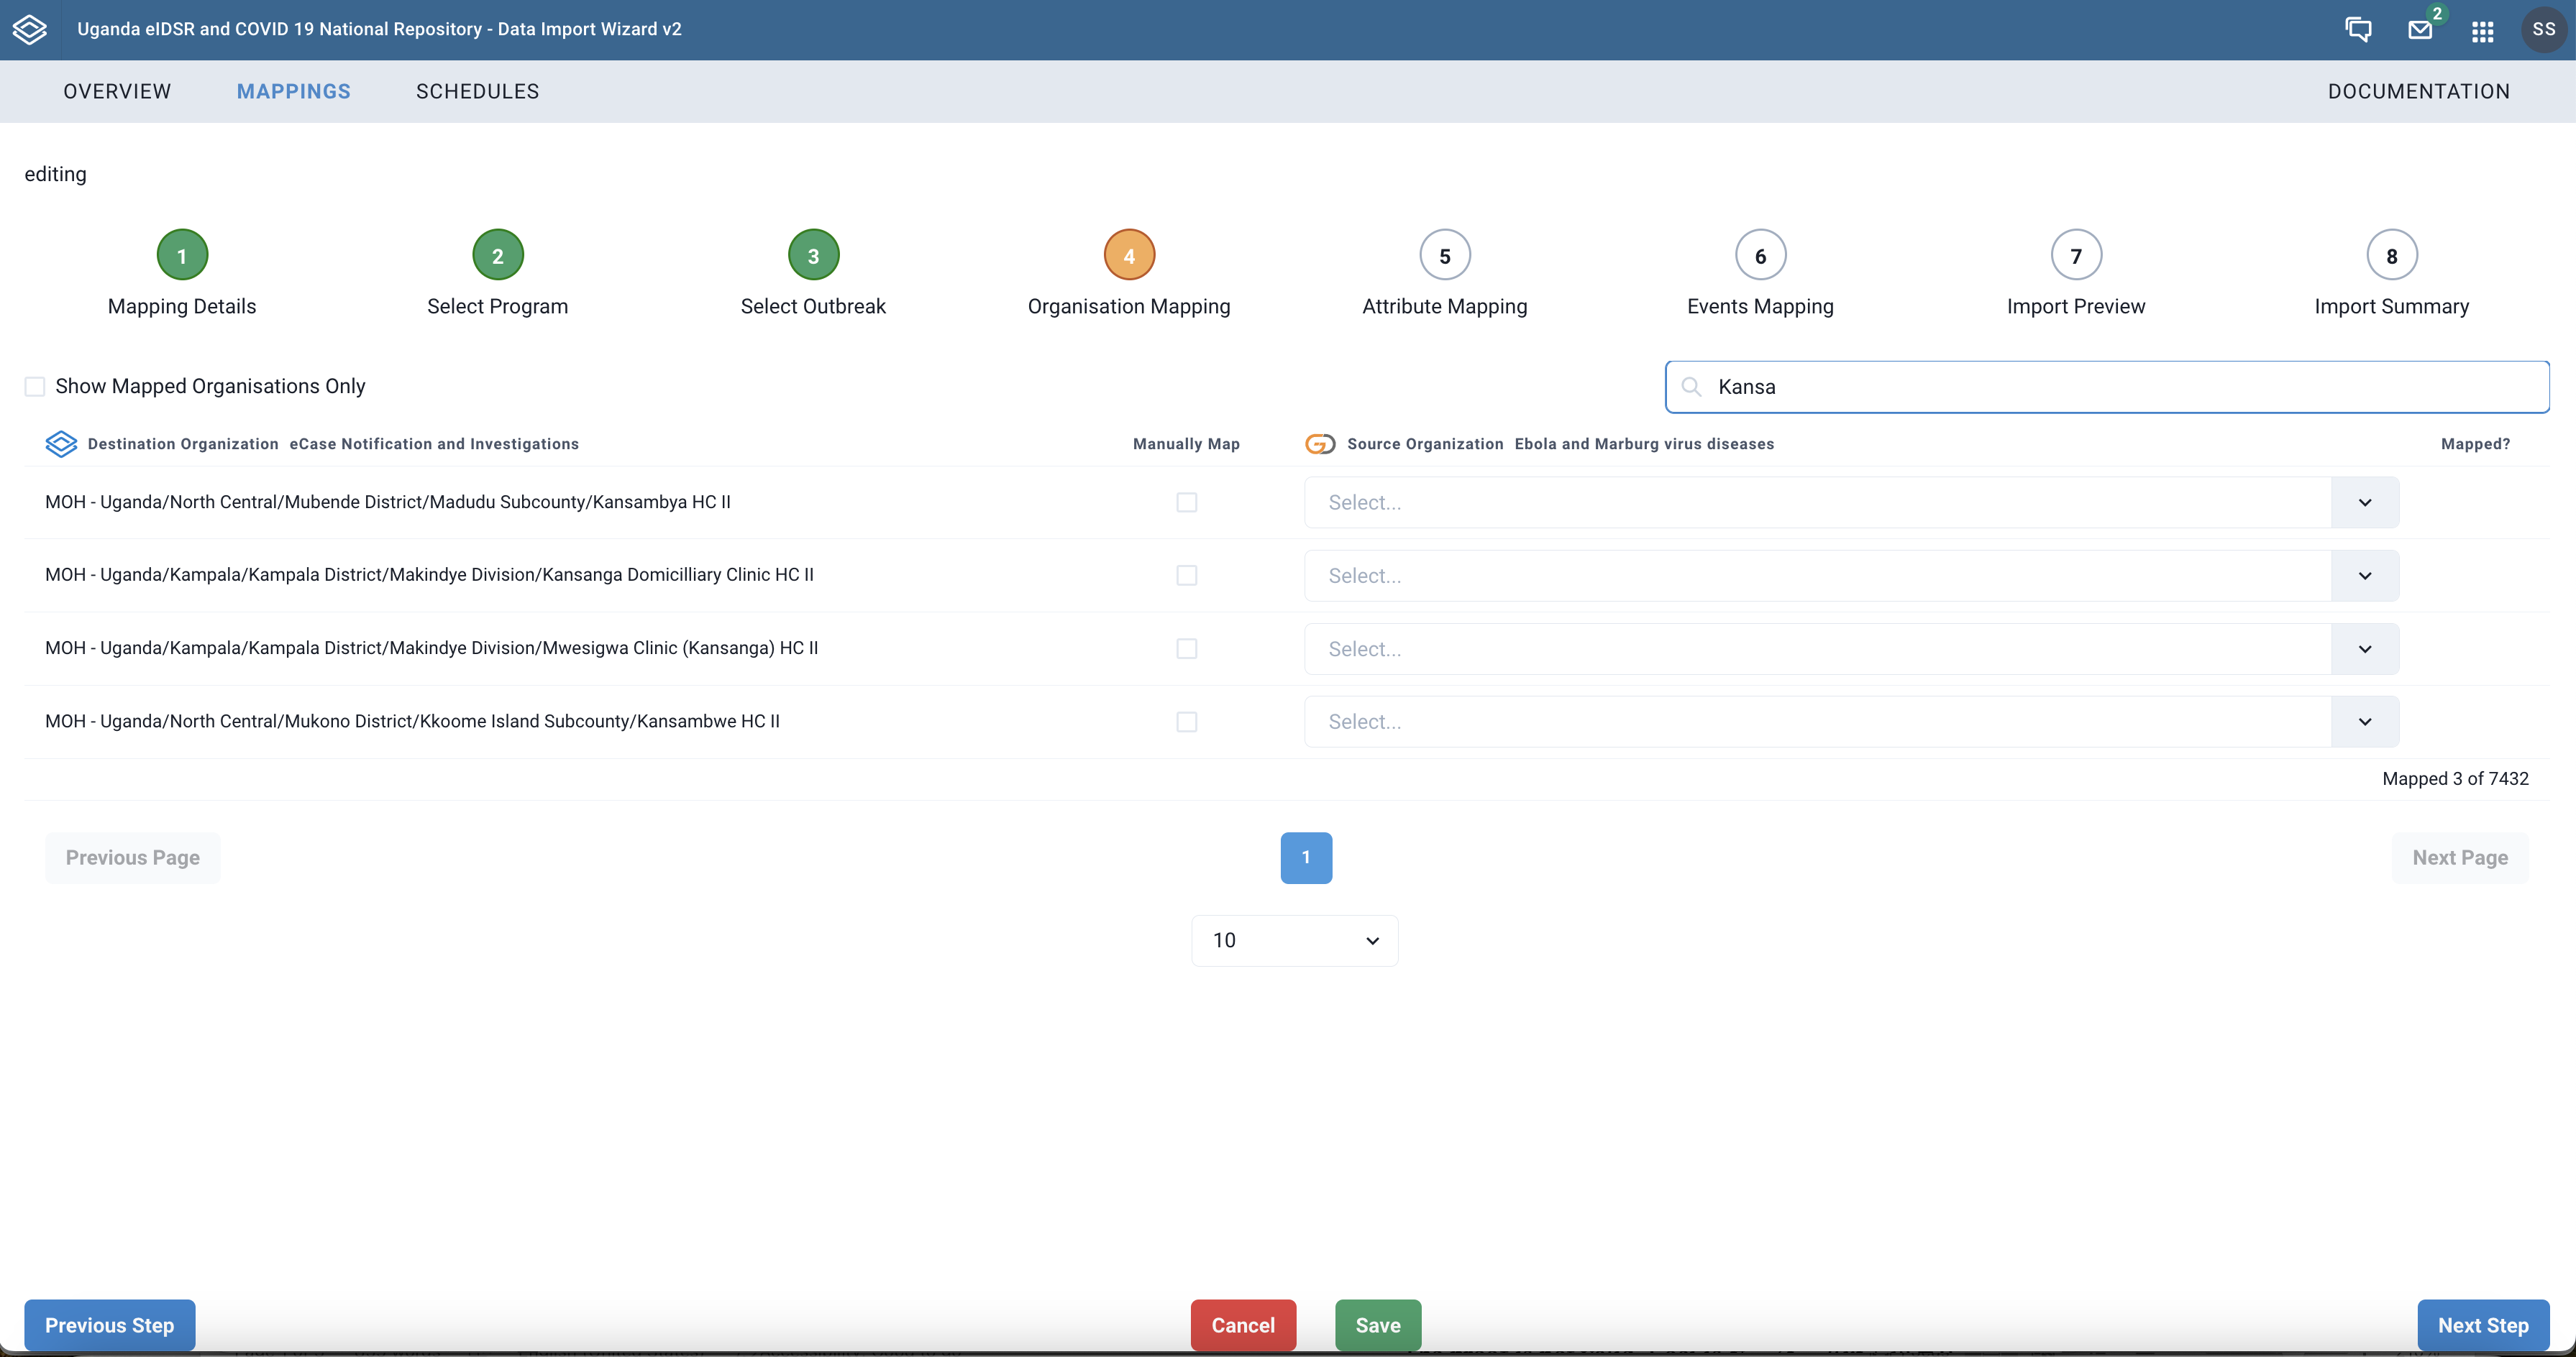Click the Next Step button
This screenshot has height=1357, width=2576.
point(2483,1325)
